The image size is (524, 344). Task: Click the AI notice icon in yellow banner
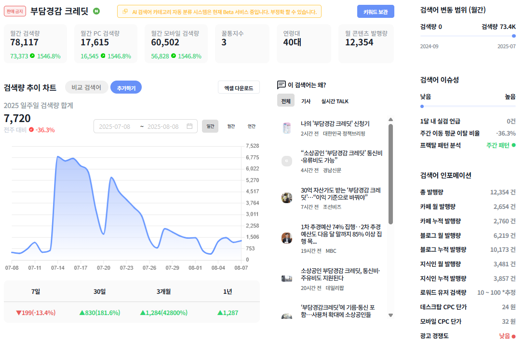click(125, 12)
